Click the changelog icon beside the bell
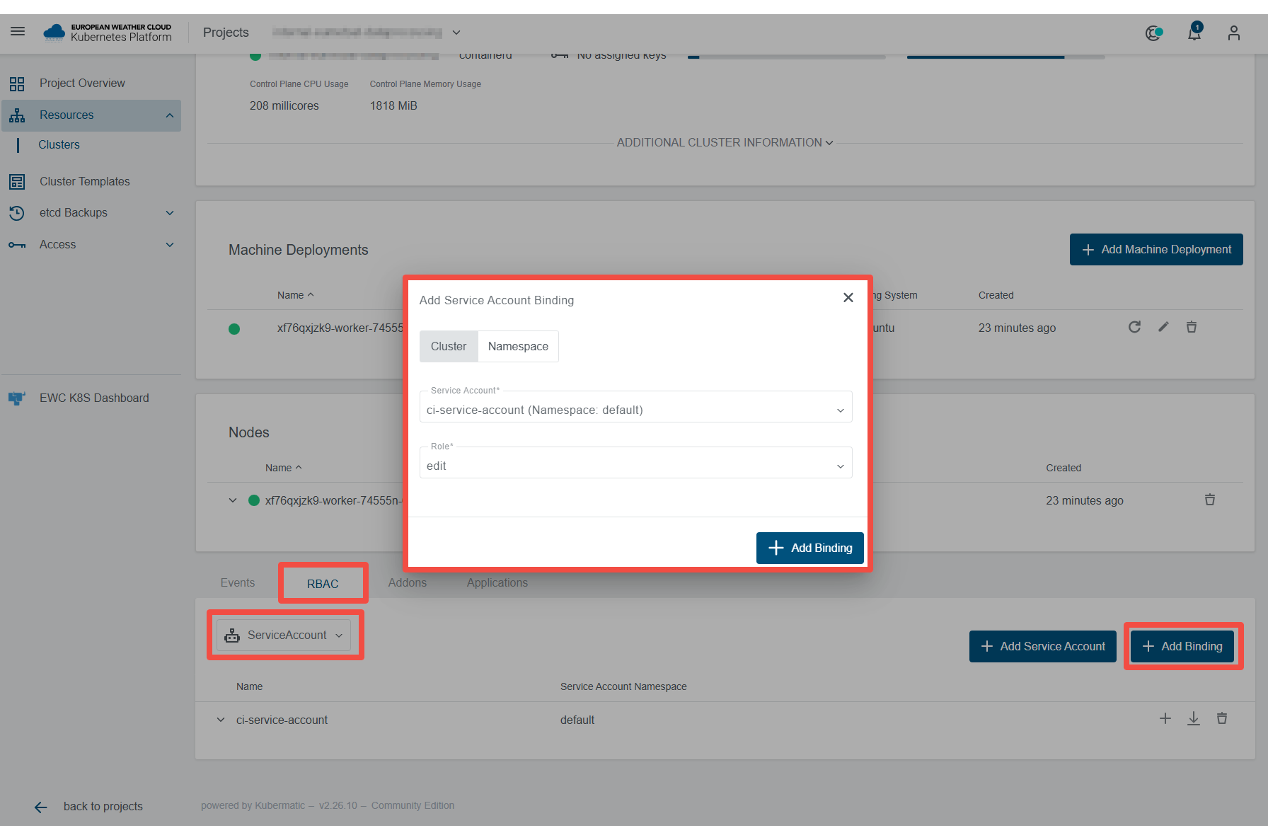The image size is (1268, 840). (x=1154, y=33)
